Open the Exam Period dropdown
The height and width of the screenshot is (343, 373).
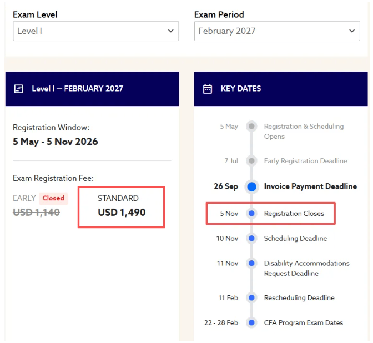click(277, 31)
